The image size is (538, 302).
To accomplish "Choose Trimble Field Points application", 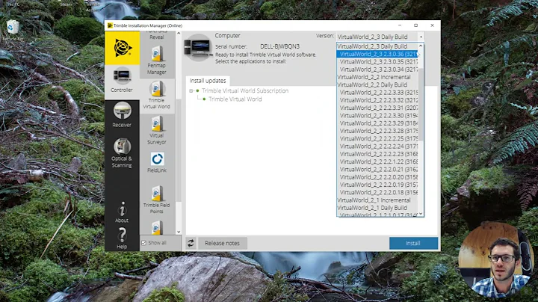I will (x=157, y=200).
